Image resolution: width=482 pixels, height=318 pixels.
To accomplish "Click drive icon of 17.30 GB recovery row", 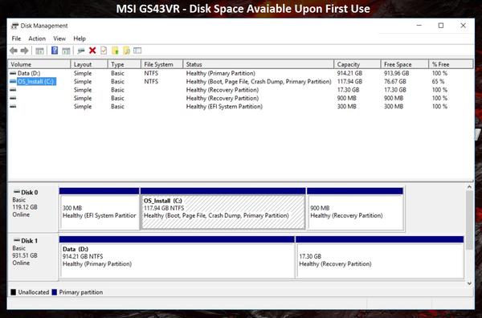I will [13, 90].
